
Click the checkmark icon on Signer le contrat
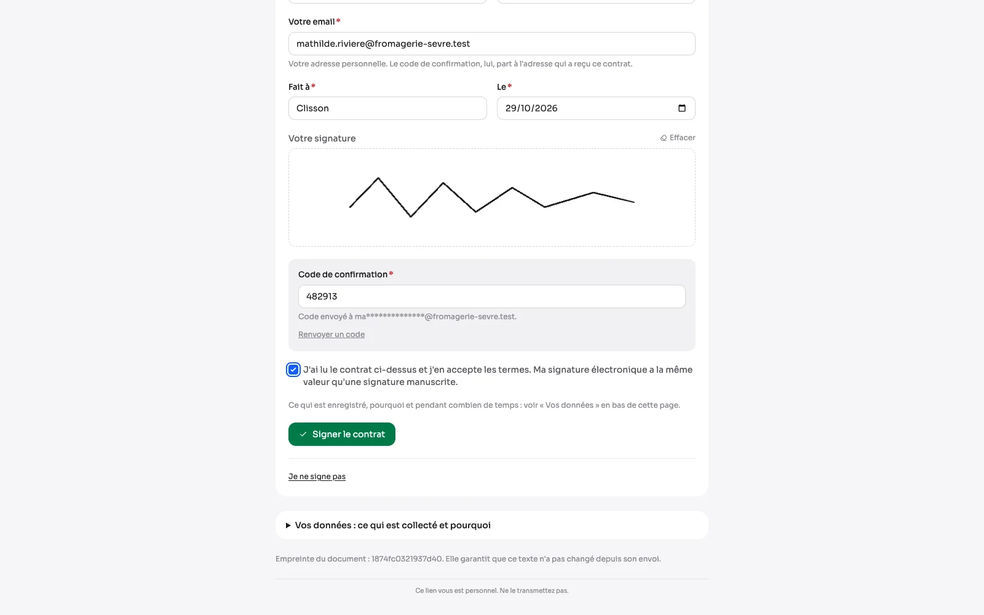[303, 434]
